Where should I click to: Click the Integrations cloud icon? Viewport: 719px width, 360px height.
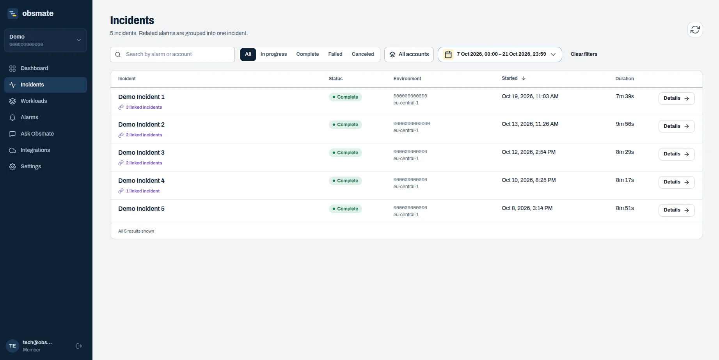12,150
